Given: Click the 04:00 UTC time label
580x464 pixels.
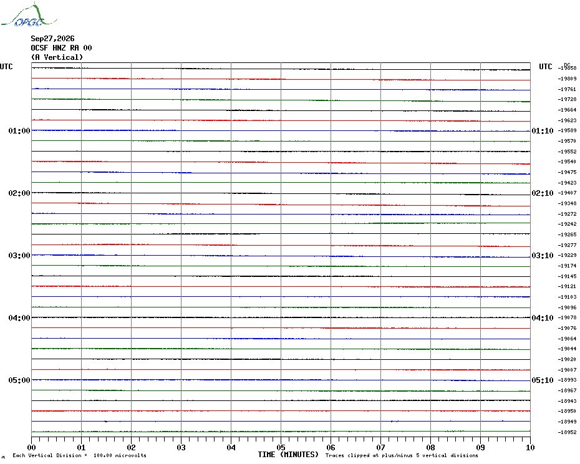Looking at the screenshot, I should coord(19,318).
